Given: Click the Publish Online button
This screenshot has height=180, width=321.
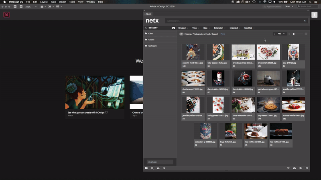Looking at the screenshot, I should click(x=272, y=6).
